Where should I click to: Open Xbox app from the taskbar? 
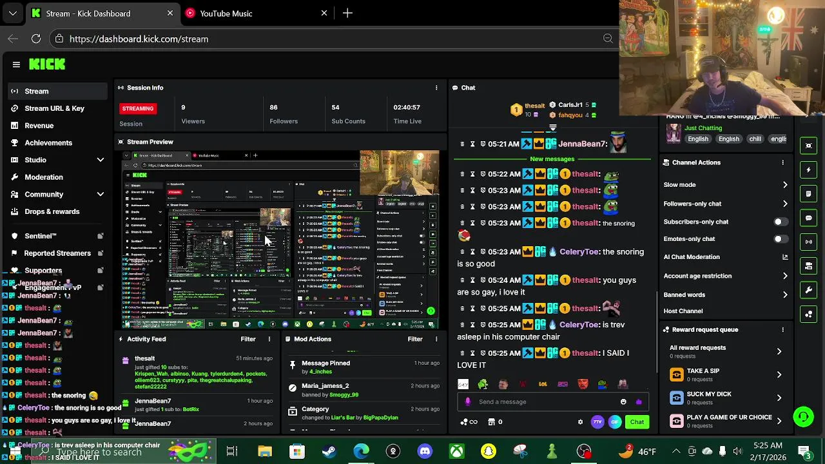coord(456,451)
